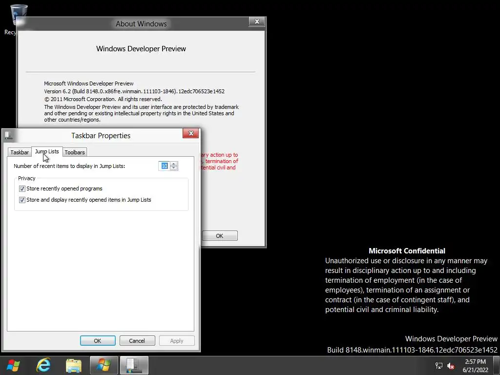Launch Internet Explorer from taskbar
The height and width of the screenshot is (375, 500).
pos(43,365)
